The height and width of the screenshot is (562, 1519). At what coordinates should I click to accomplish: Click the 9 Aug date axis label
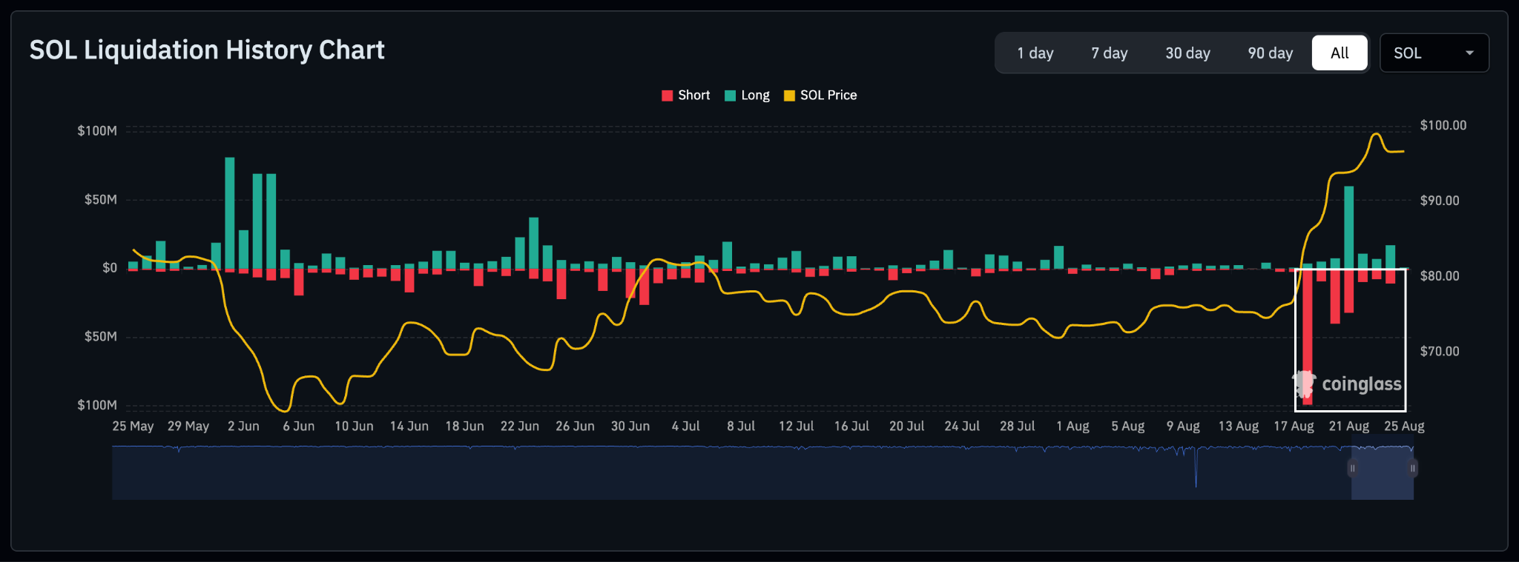(1183, 426)
